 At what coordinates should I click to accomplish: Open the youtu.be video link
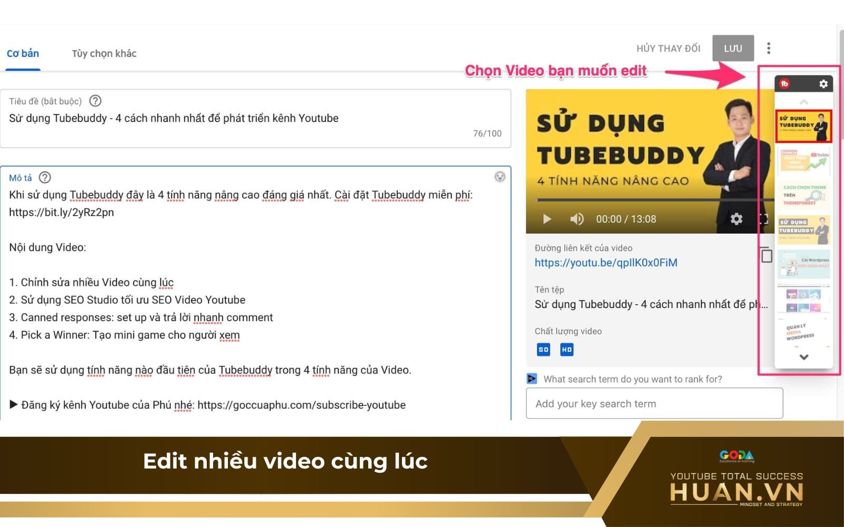pyautogui.click(x=606, y=262)
